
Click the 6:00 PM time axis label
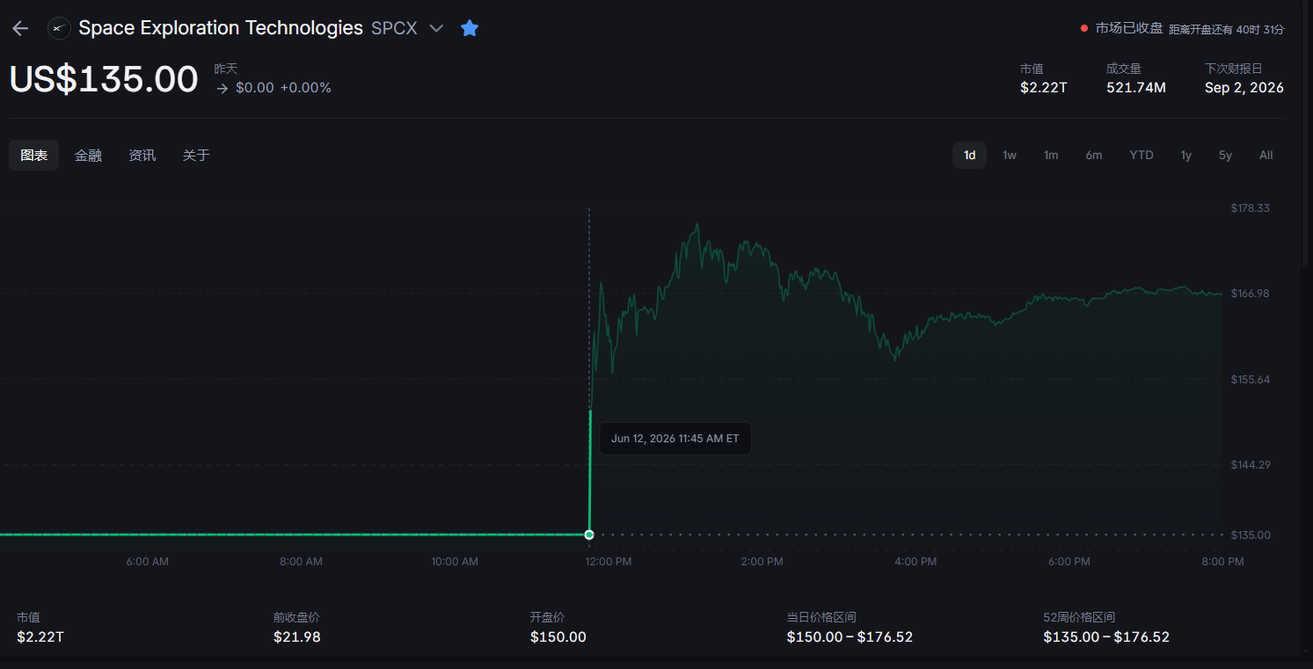pyautogui.click(x=1069, y=562)
